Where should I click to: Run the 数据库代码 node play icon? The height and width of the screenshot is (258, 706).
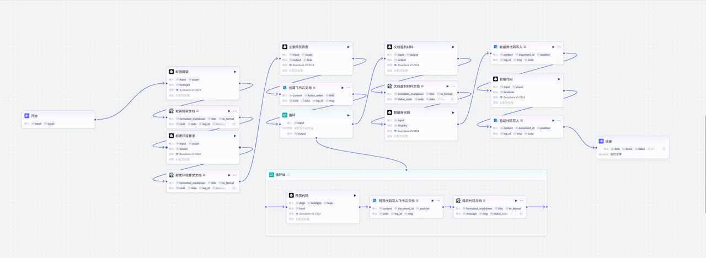453,112
